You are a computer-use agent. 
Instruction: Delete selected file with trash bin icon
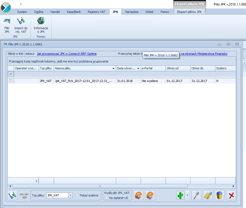click(x=219, y=195)
